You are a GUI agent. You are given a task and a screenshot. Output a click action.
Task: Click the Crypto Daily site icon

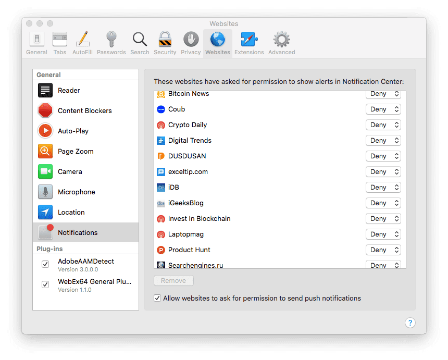[x=161, y=125]
